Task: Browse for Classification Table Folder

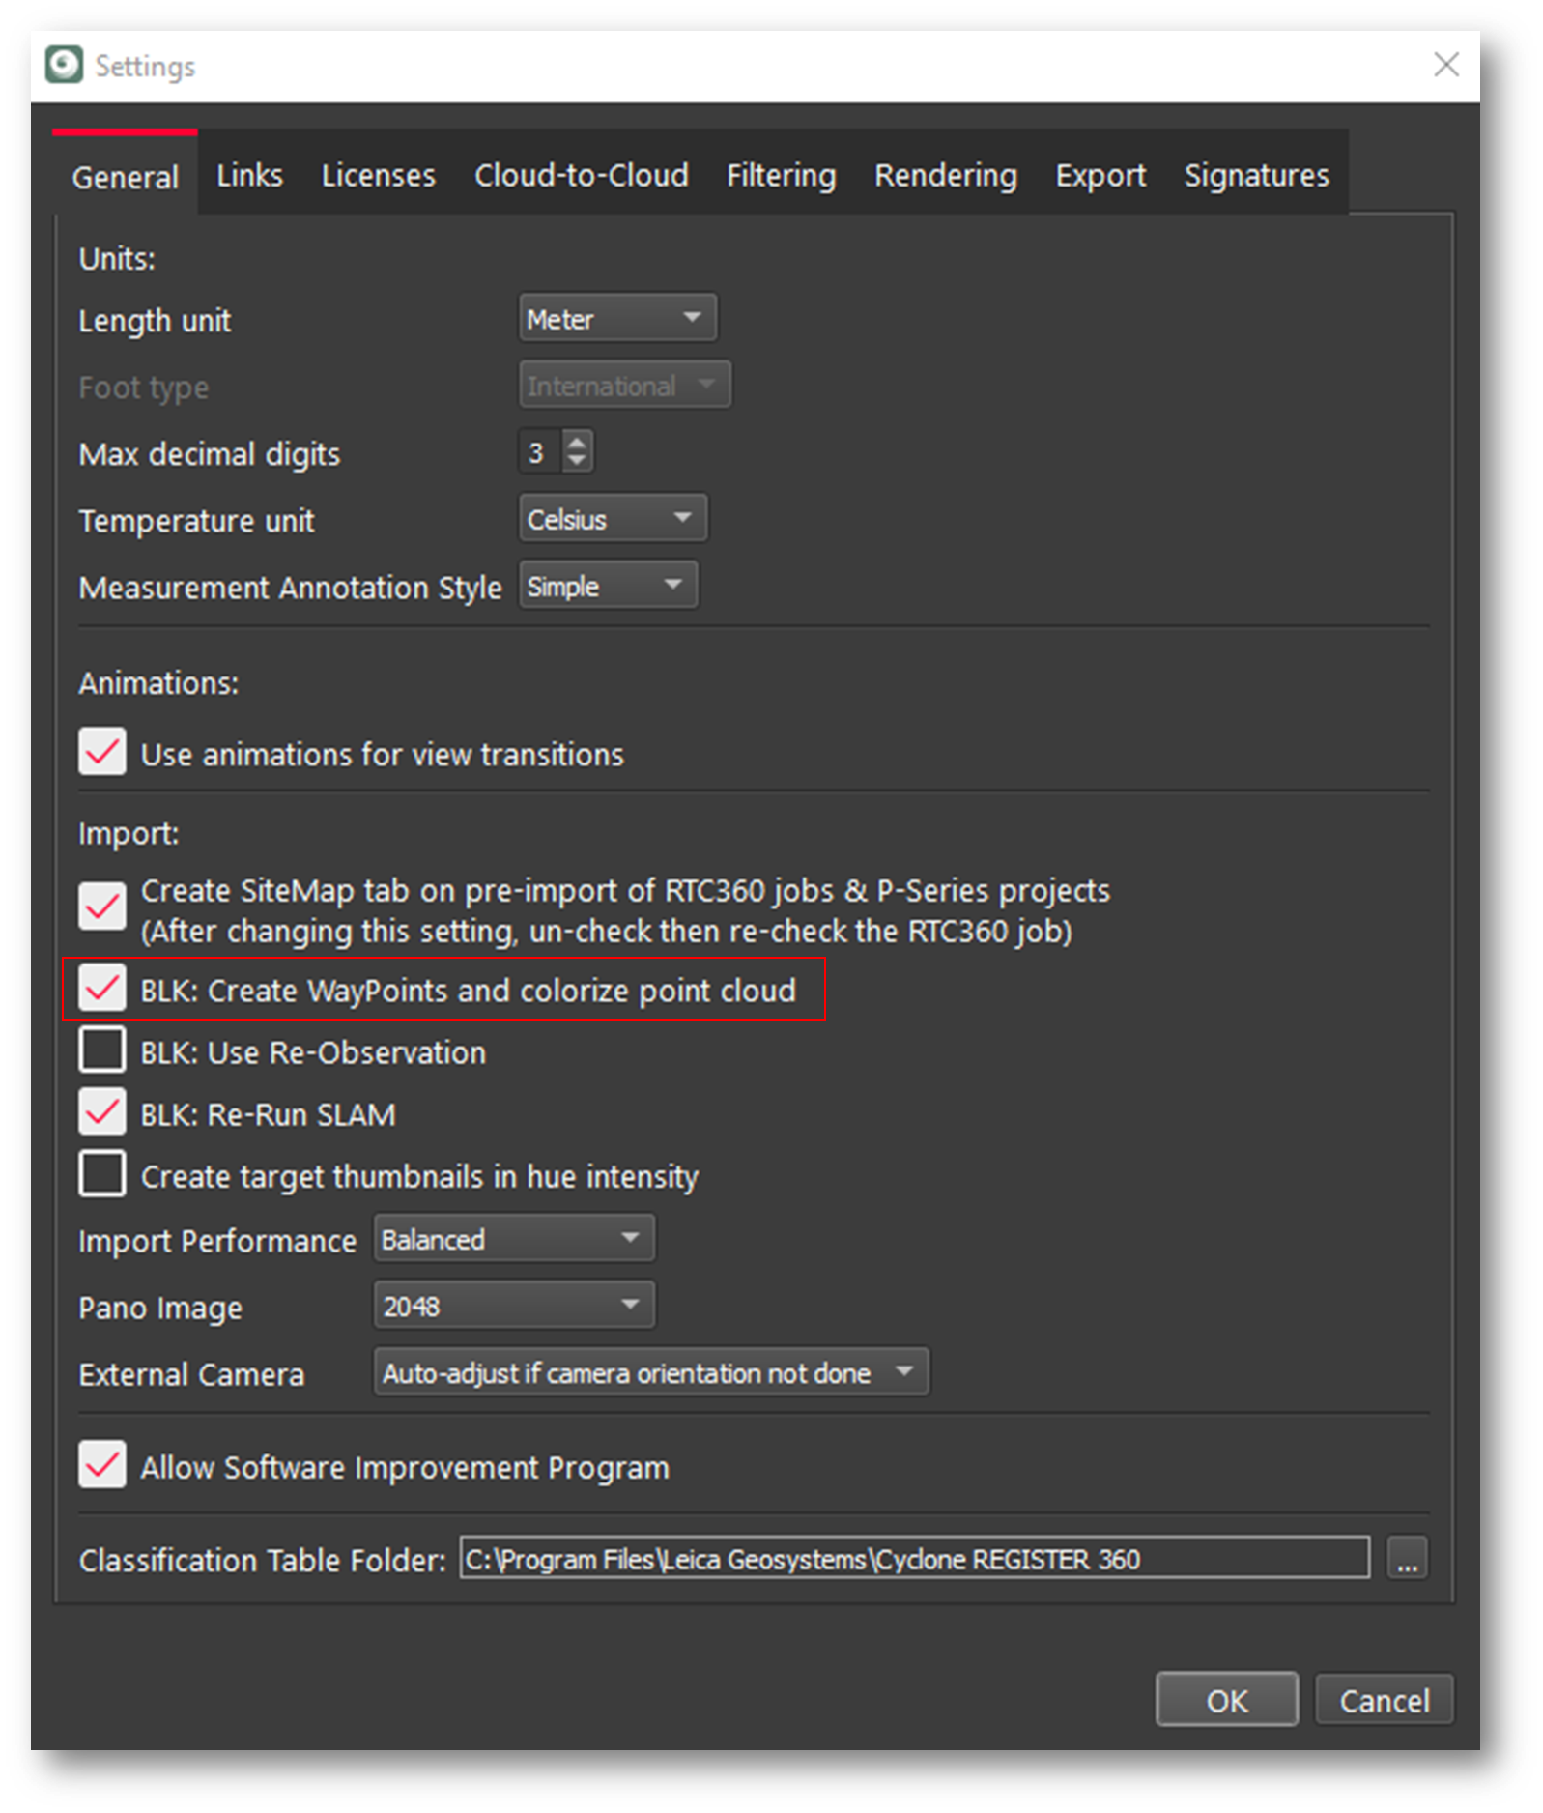Action: tap(1407, 1559)
